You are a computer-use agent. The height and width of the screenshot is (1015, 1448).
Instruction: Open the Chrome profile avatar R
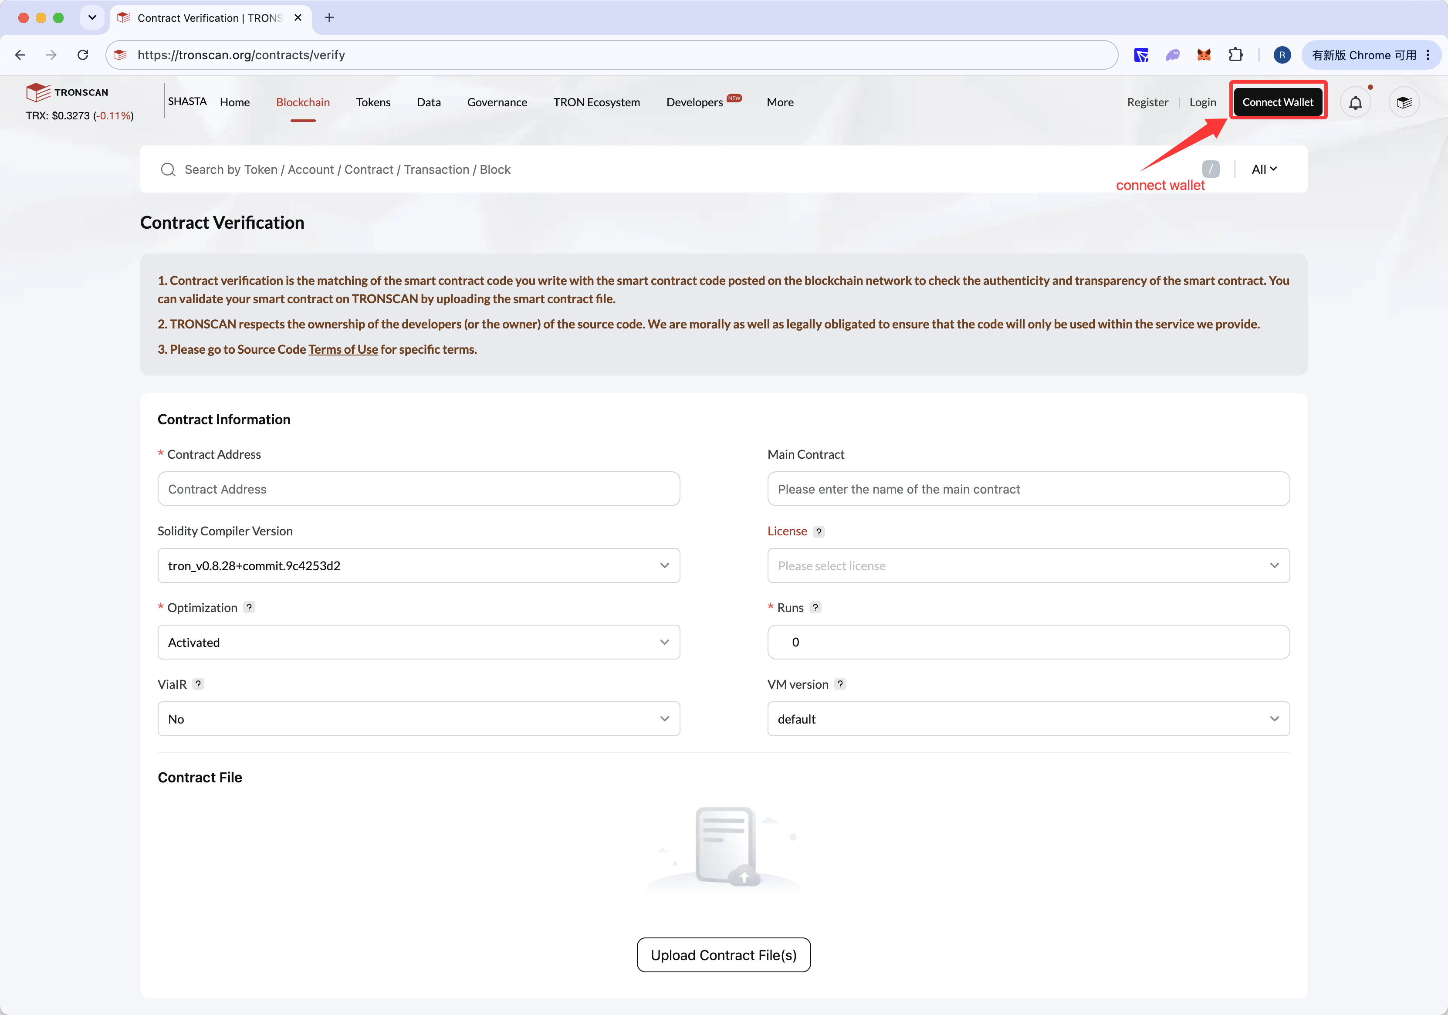point(1282,55)
